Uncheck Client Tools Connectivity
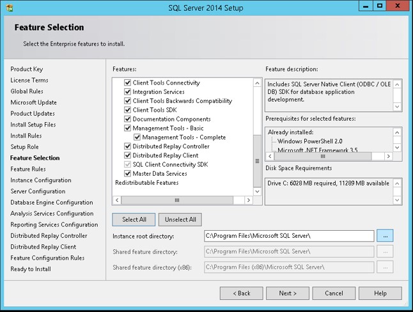 pos(128,83)
